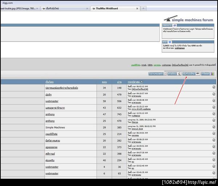
Task: Click the new poll button with chart icon
Action: [207, 74]
